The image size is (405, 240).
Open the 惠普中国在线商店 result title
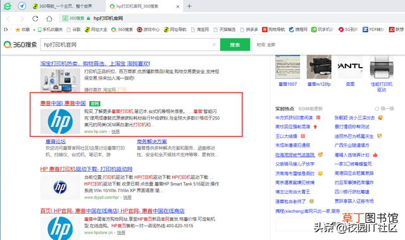coord(113,211)
